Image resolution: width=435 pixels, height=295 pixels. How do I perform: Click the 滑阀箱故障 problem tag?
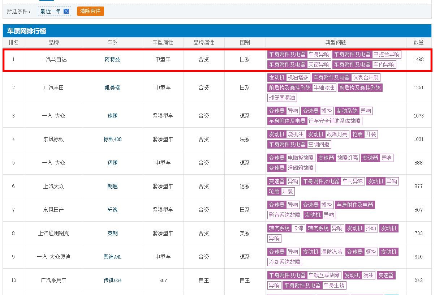pos(301,168)
